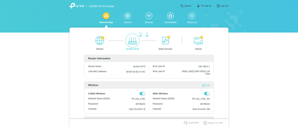298x127 pixels.
Task: Toggle the 5GHz Wireless switch
Action: (207, 93)
